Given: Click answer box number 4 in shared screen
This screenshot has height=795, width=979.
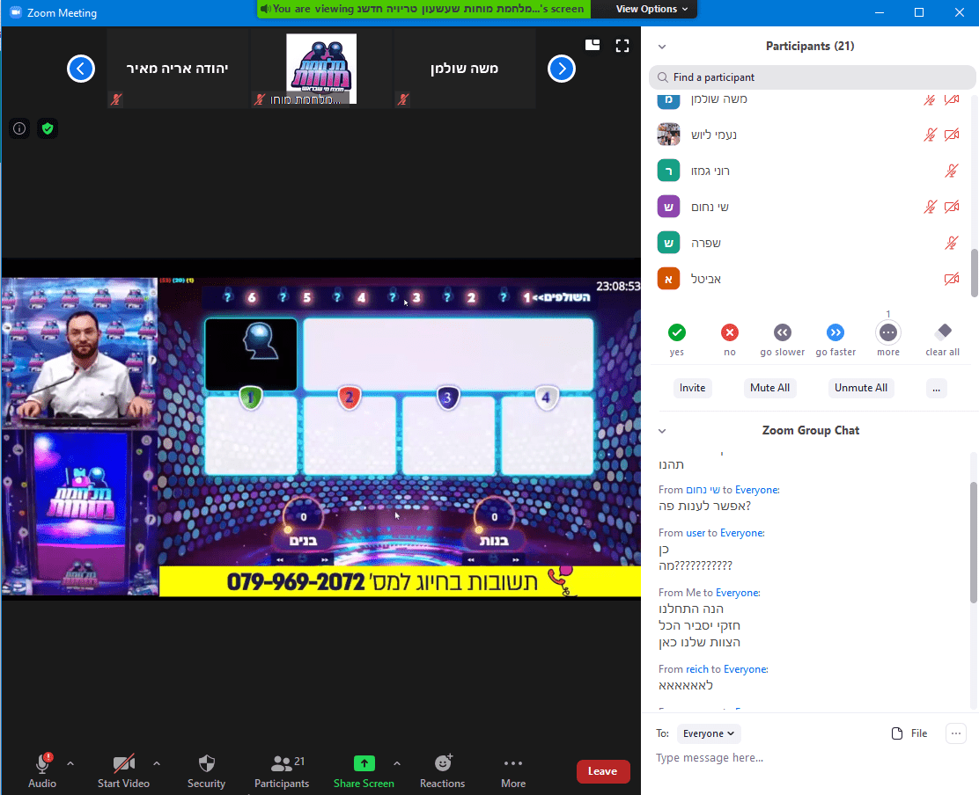Looking at the screenshot, I should [547, 436].
